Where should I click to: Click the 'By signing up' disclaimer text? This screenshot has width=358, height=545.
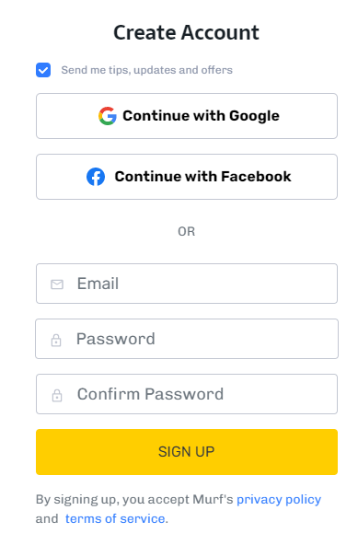point(136,500)
